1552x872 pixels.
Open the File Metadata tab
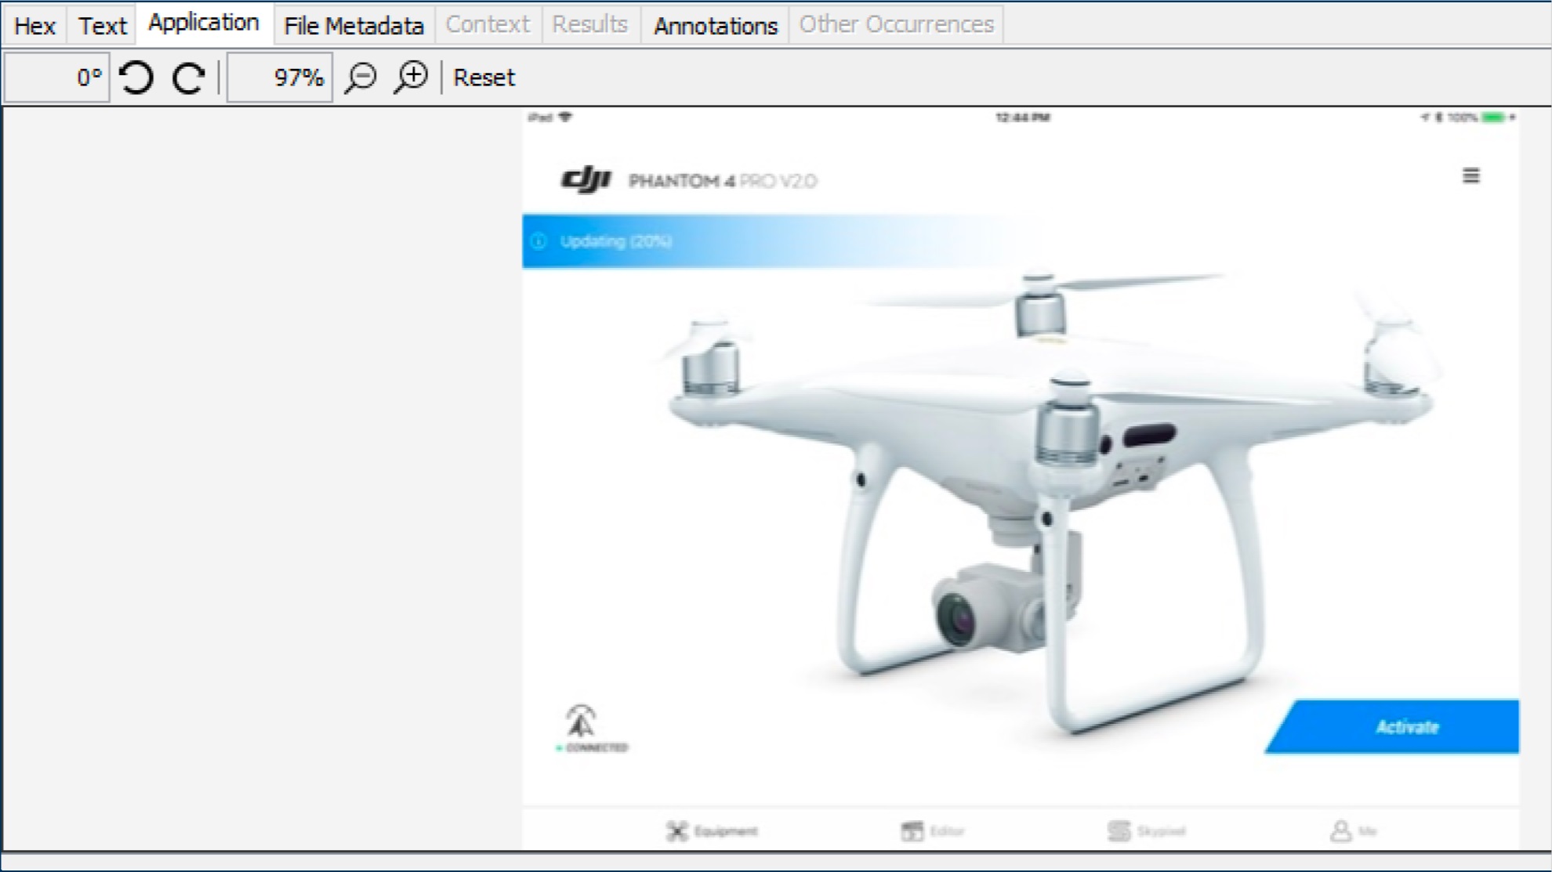pyautogui.click(x=354, y=26)
